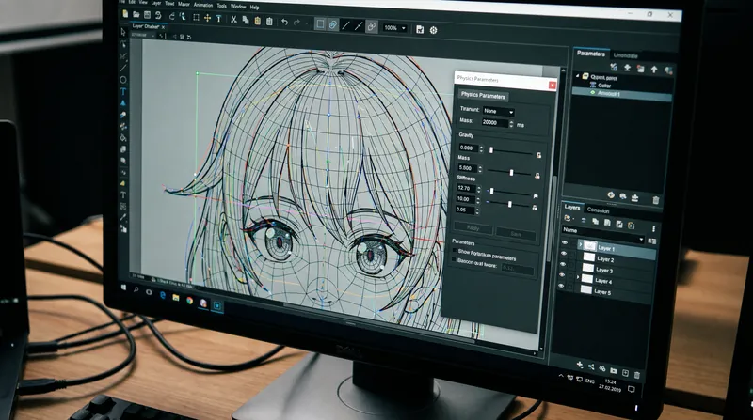The width and height of the screenshot is (753, 420).
Task: Click the settings gear icon in toolbar
Action: click(433, 30)
